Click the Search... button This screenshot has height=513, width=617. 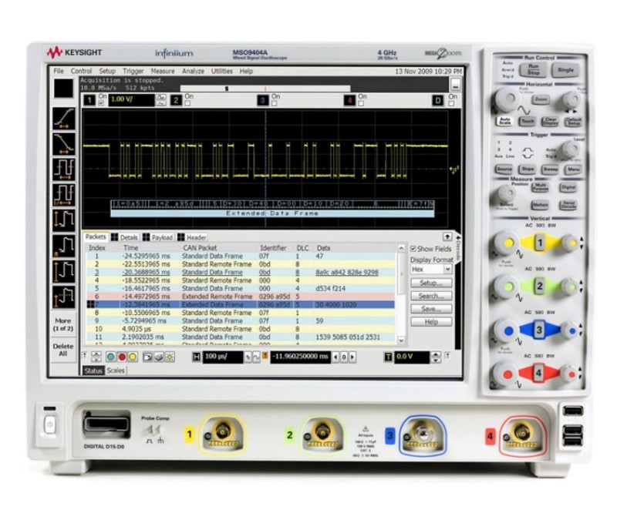pos(430,296)
